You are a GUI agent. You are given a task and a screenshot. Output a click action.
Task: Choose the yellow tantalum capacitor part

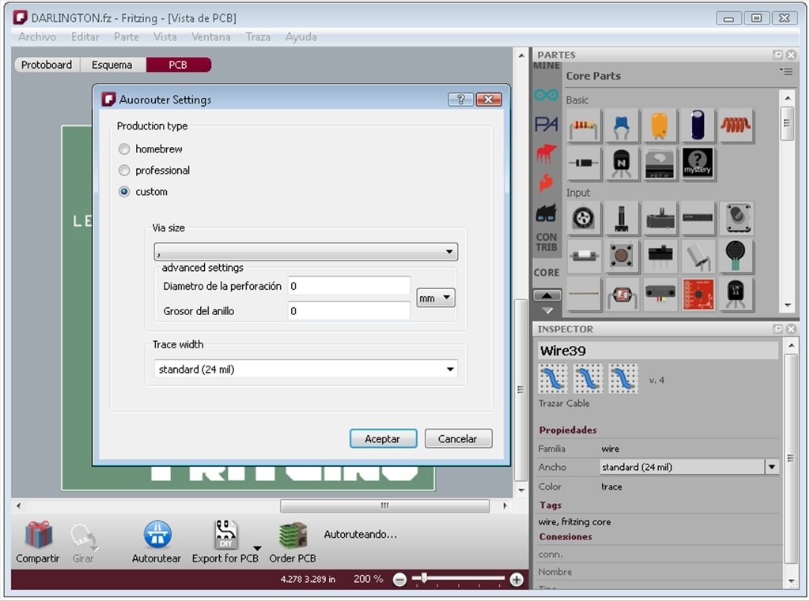659,126
